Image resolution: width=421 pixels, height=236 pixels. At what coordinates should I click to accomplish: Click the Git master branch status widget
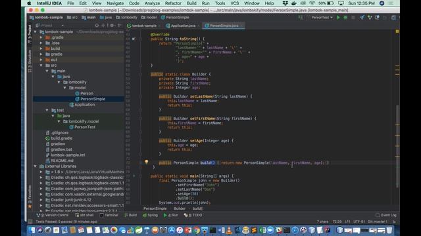pos(378,222)
